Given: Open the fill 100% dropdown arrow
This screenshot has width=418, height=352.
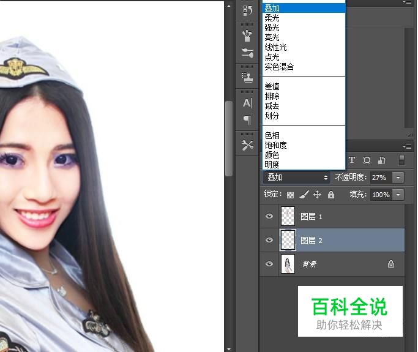Looking at the screenshot, I should 398,195.
